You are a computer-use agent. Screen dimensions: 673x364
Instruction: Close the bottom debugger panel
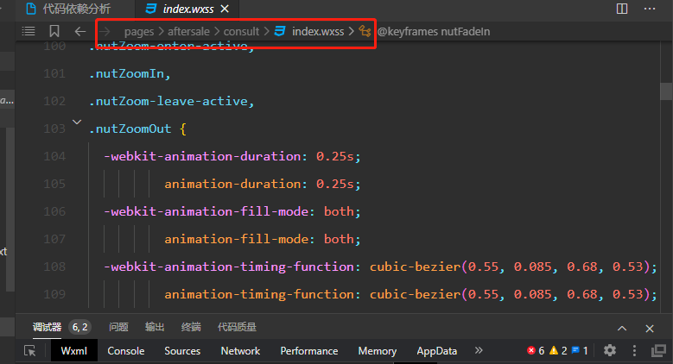pos(650,329)
